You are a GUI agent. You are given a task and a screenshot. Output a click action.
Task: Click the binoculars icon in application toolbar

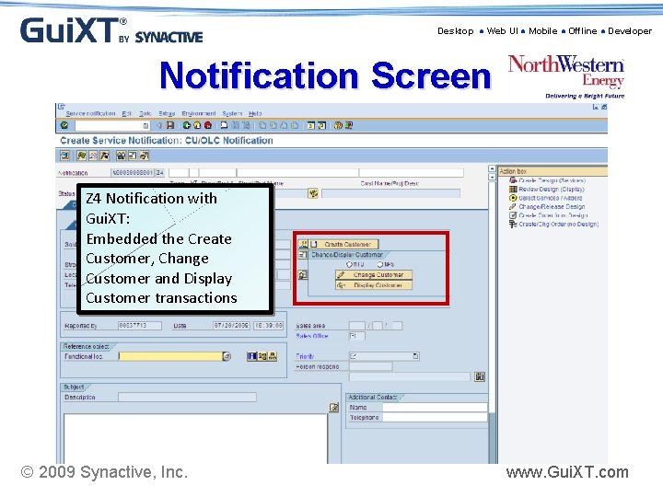[121, 156]
